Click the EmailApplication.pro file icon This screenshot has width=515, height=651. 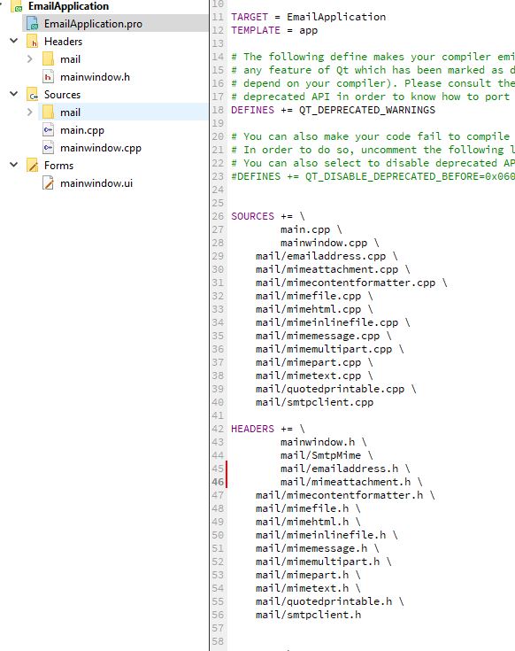(x=33, y=24)
